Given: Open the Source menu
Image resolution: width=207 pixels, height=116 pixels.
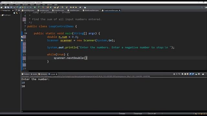Looking at the screenshot, I should pyautogui.click(x=11, y=5).
